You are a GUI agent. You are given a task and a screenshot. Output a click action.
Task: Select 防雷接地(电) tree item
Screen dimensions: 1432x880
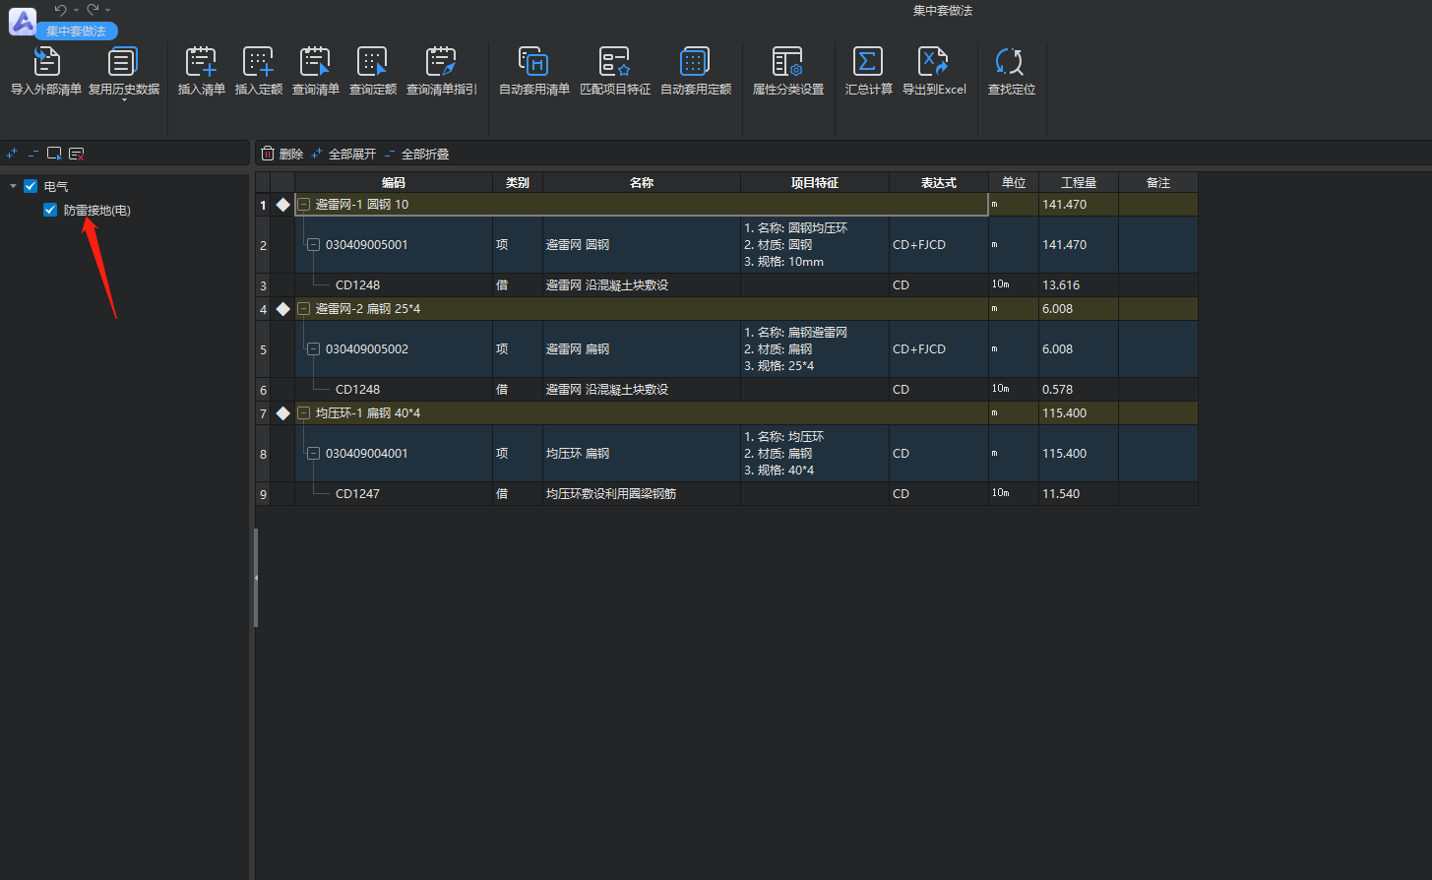coord(97,210)
